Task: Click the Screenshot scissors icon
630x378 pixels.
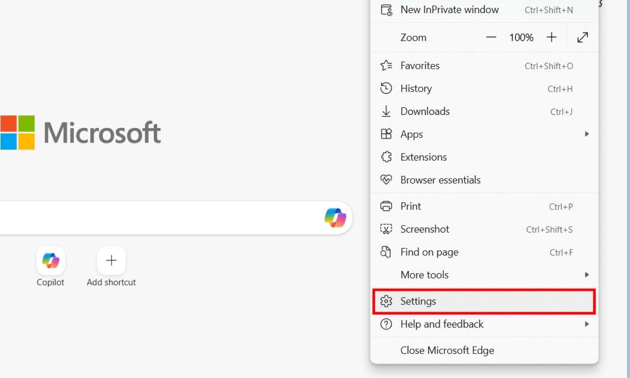Action: (x=386, y=229)
